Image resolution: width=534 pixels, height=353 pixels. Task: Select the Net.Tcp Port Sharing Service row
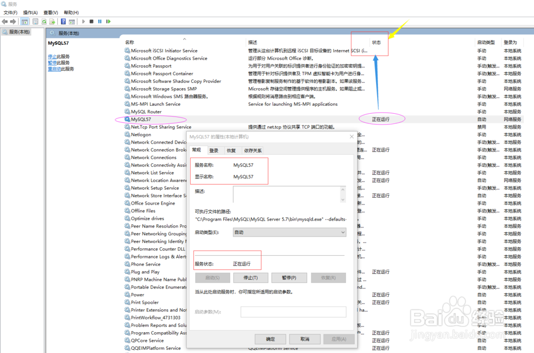click(x=324, y=127)
